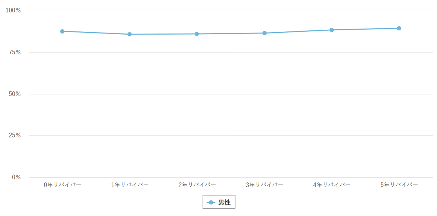Screen dimensions: 437x216
Task: Click the 25% y-axis label
Action: pos(15,135)
